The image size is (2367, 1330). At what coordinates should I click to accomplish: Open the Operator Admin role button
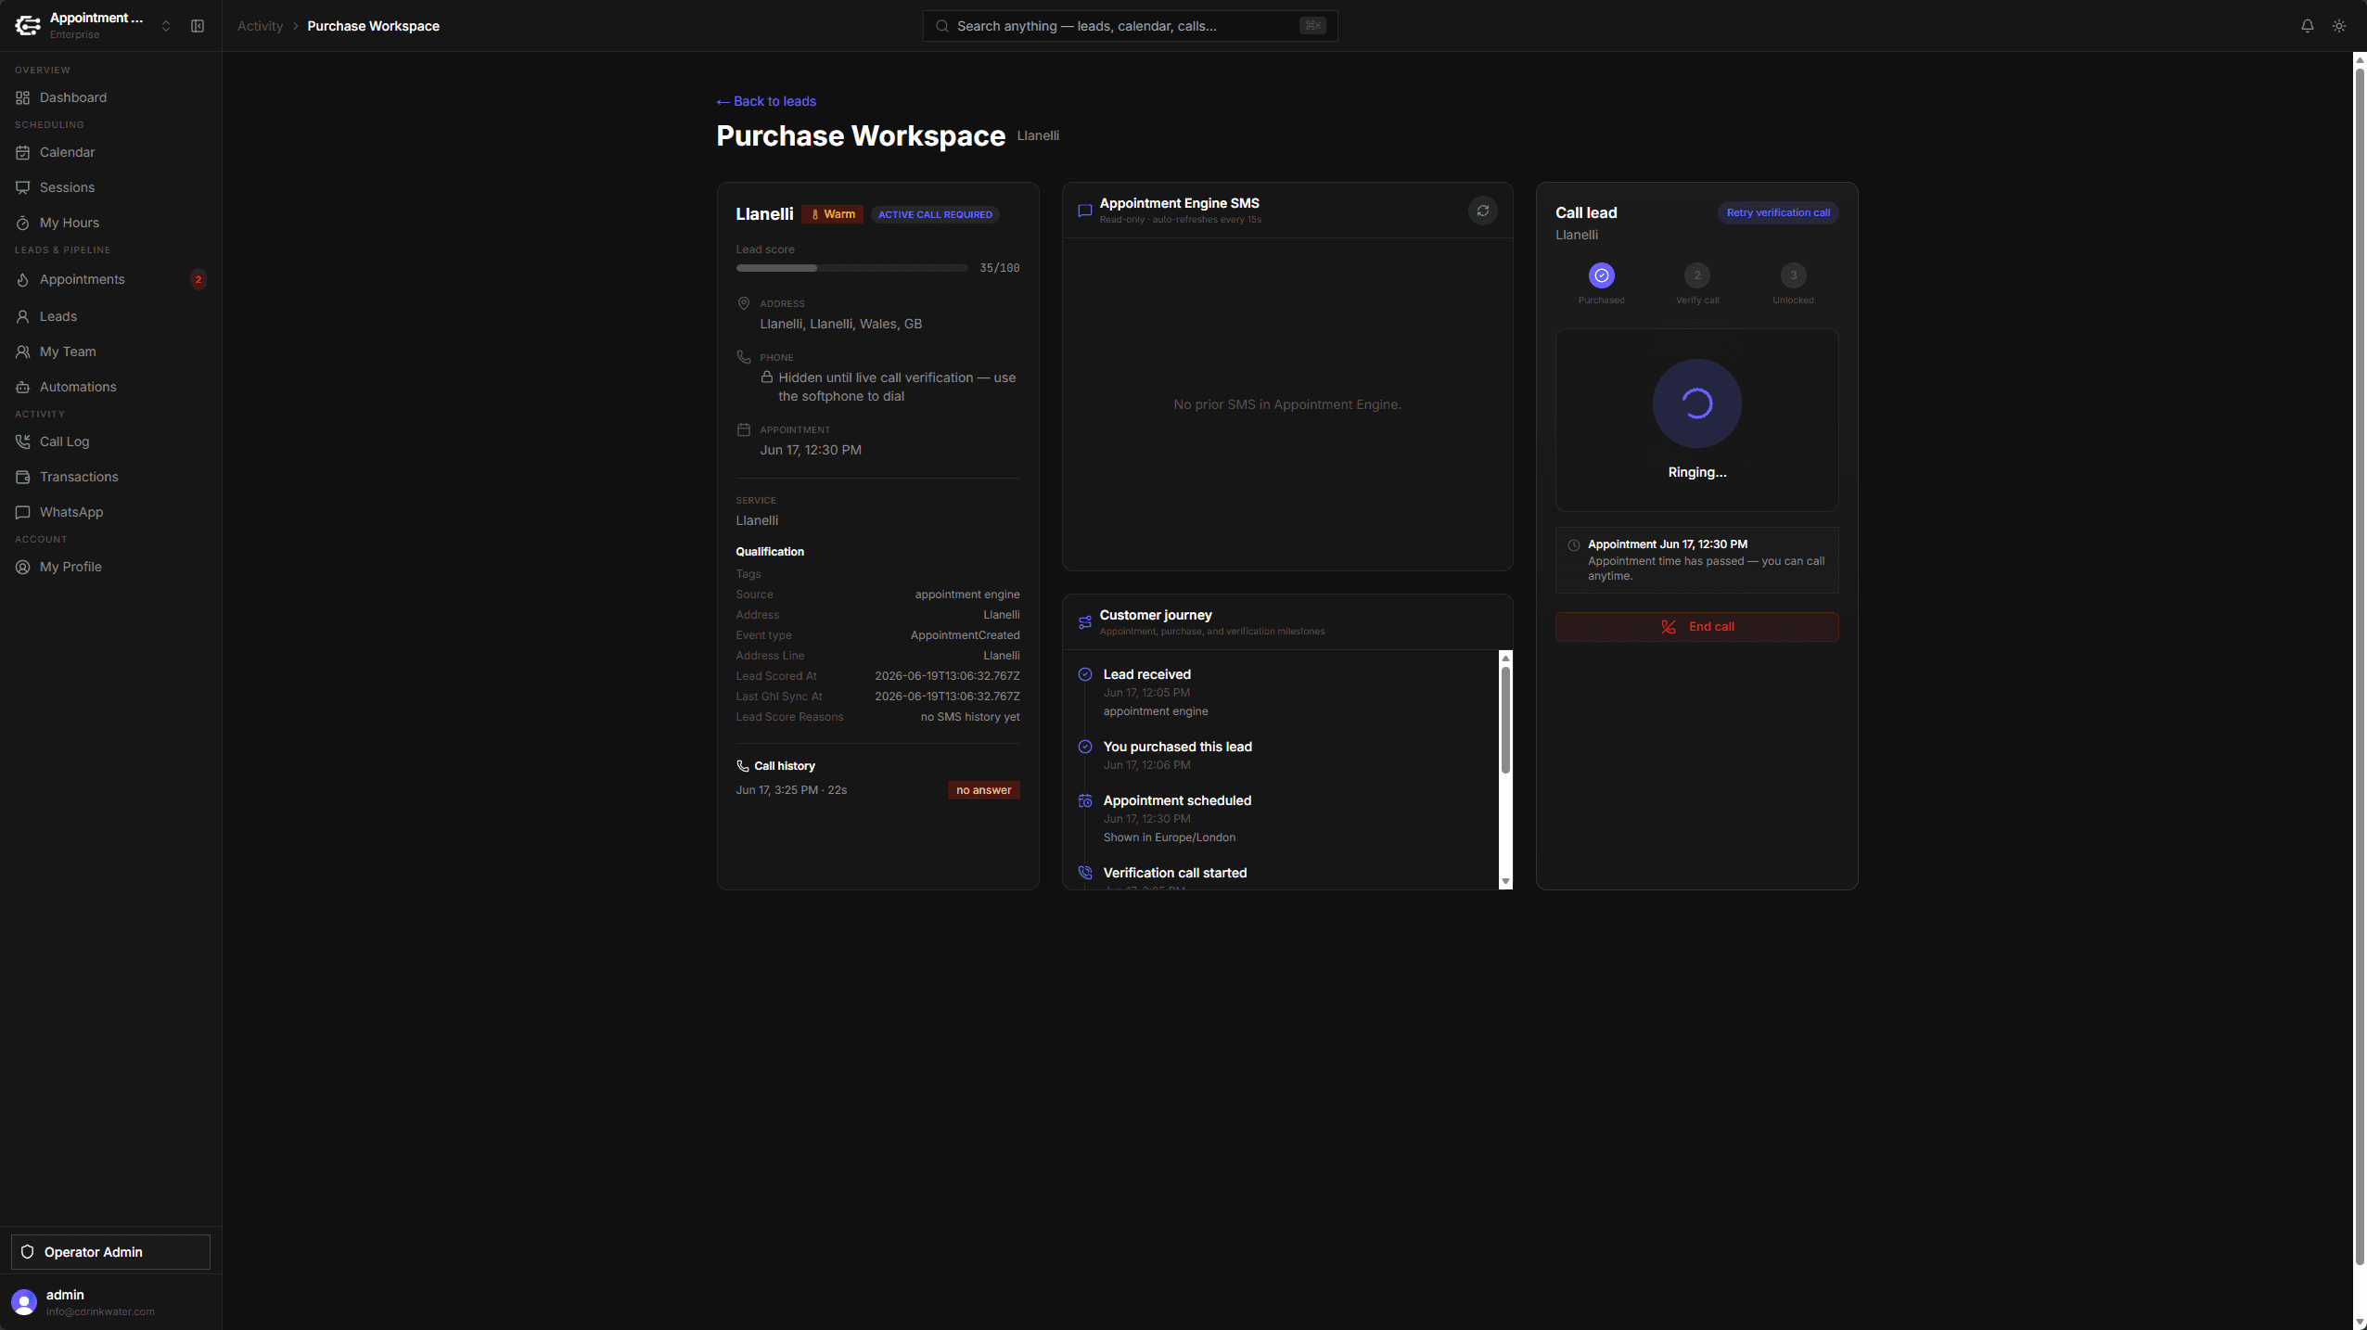[x=110, y=1252]
